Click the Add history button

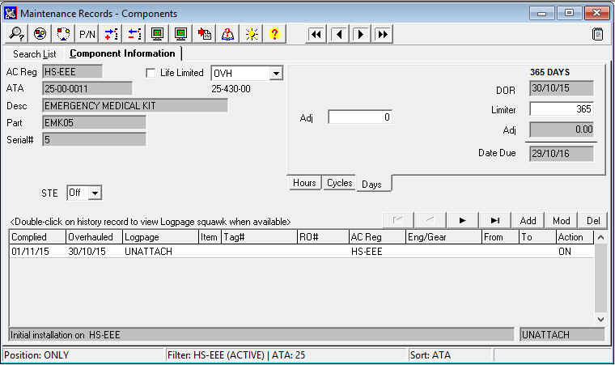pyautogui.click(x=528, y=221)
